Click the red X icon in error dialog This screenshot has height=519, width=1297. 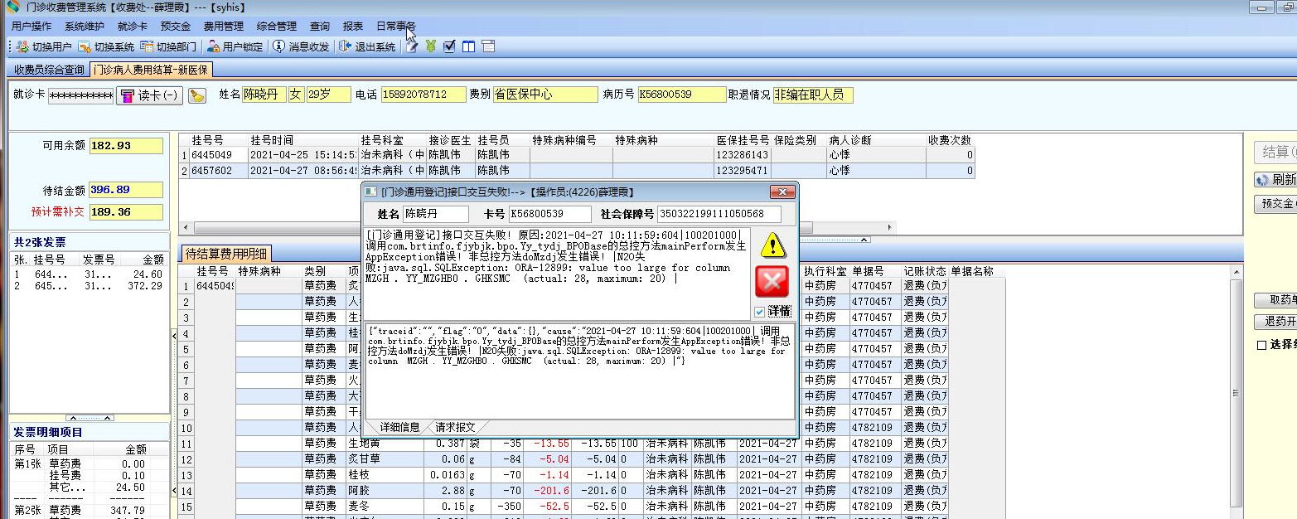[x=772, y=283]
